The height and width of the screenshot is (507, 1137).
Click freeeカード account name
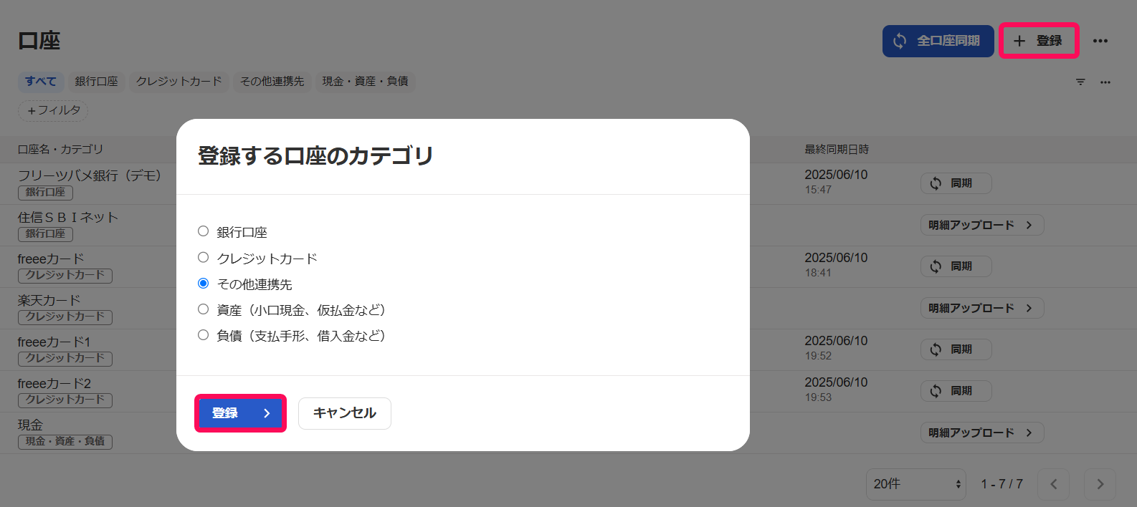51,259
